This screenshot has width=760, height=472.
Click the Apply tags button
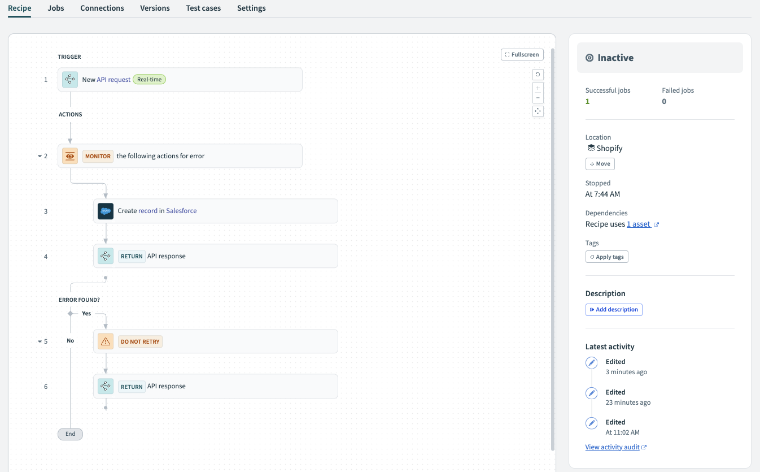click(606, 256)
